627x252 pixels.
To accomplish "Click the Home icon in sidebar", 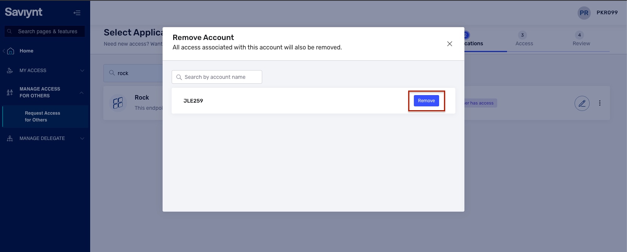I will click(11, 51).
